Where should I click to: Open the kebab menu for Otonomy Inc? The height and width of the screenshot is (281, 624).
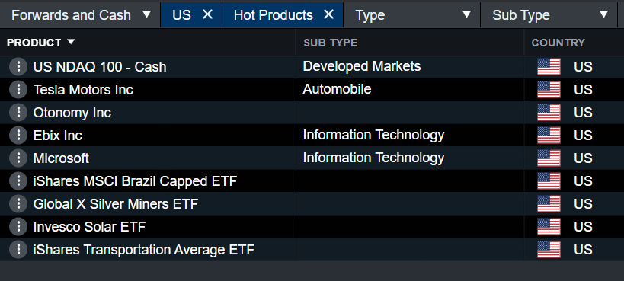[18, 113]
